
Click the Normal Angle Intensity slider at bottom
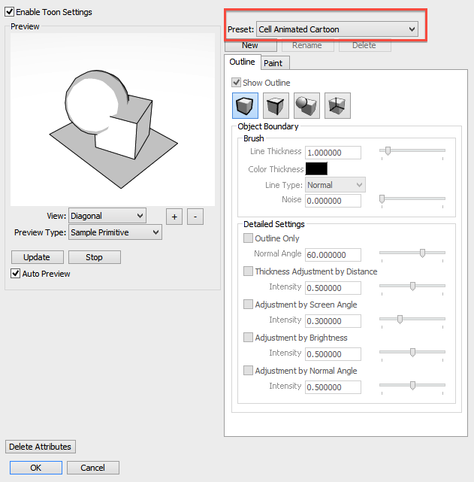pyautogui.click(x=412, y=385)
